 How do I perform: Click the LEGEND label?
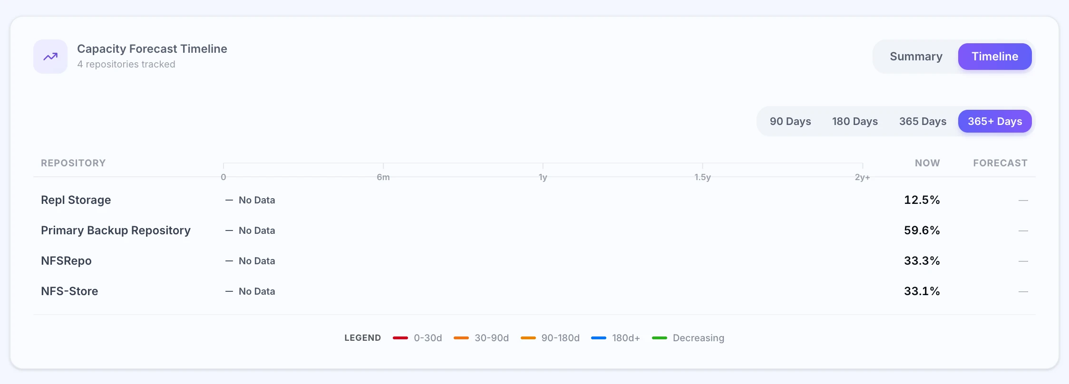(363, 338)
